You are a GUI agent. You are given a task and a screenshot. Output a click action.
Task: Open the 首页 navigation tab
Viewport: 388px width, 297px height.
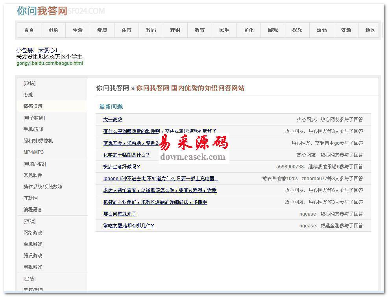coord(29,30)
